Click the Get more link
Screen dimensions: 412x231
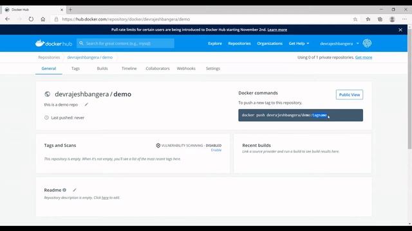[x=363, y=57]
